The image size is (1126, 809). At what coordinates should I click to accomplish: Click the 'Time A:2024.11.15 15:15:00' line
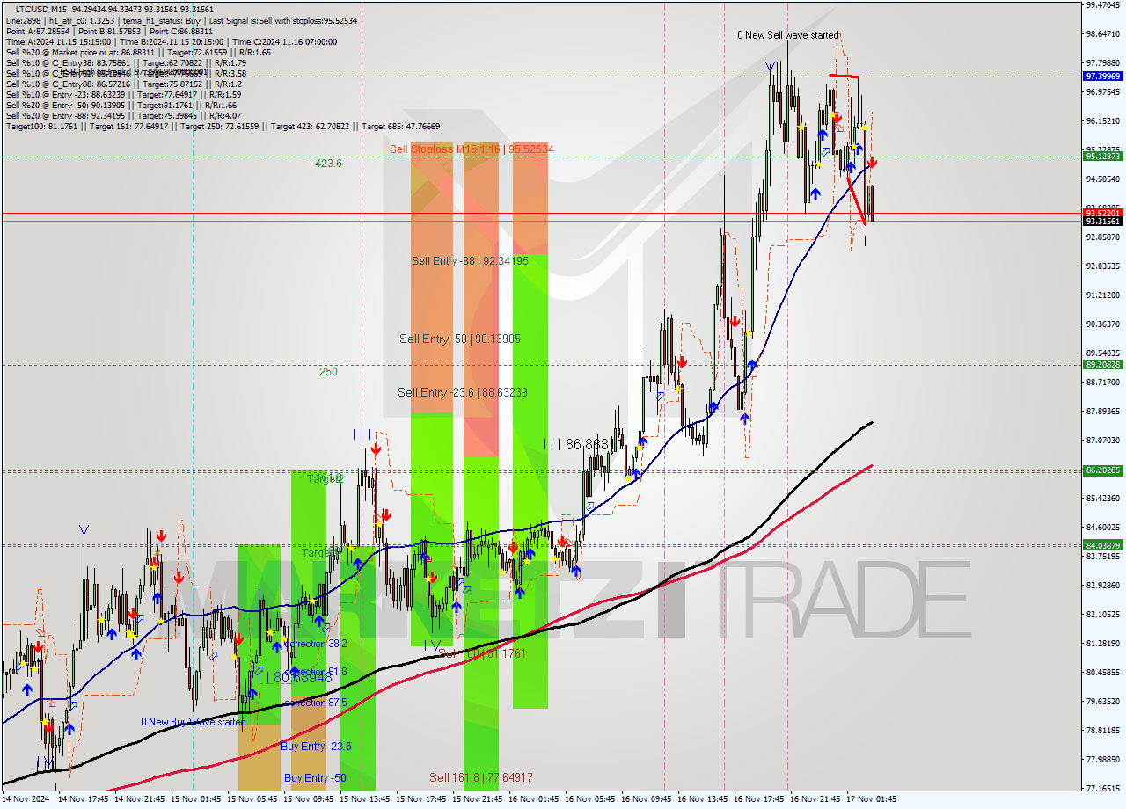58,41
